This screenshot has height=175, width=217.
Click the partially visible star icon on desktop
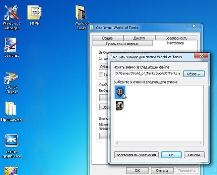(11, 171)
